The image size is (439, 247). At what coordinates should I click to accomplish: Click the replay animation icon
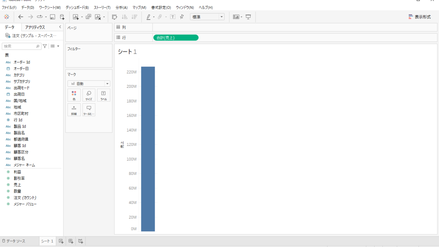[x=39, y=17]
